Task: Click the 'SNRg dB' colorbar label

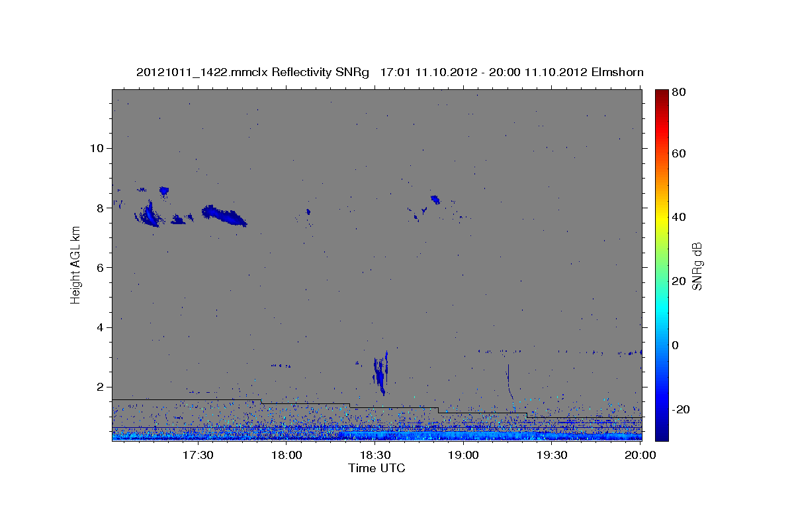Action: click(697, 266)
